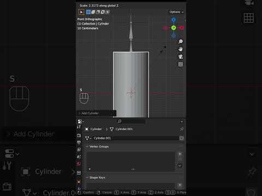Add a new shape key with plus button
Image resolution: width=262 pixels, height=196 pixels.
click(180, 185)
